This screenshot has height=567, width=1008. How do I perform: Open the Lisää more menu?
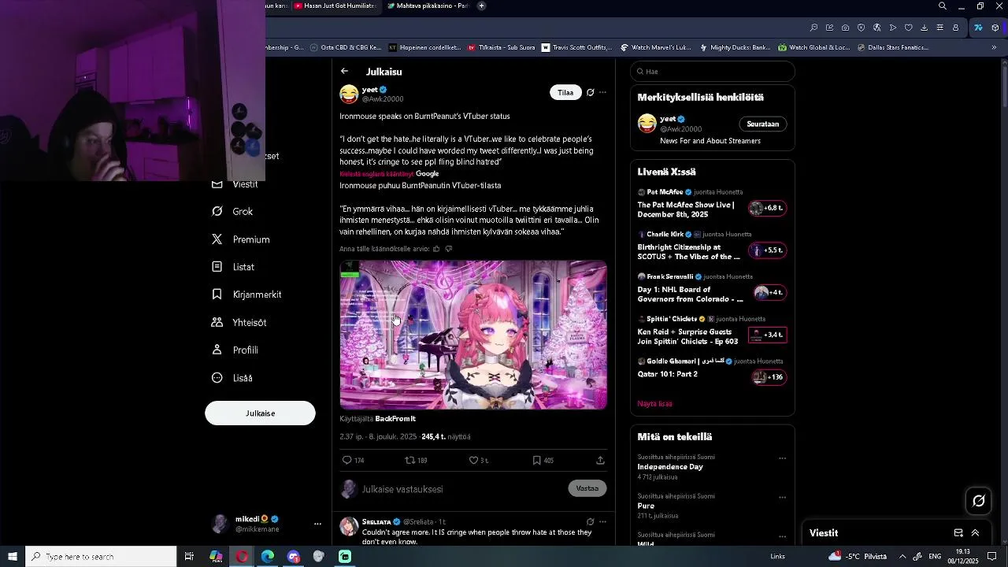coord(232,378)
